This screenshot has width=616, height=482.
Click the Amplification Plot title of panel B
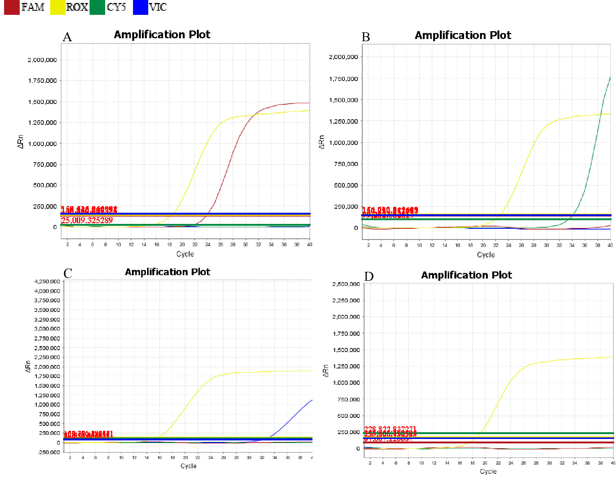click(463, 35)
